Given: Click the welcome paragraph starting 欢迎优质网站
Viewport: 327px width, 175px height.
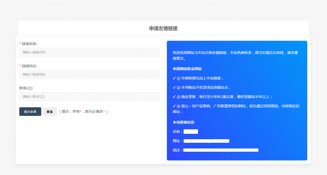Looking at the screenshot, I should 236,56.
